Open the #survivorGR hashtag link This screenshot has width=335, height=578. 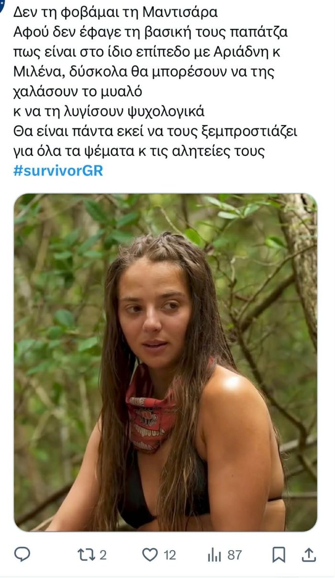pyautogui.click(x=58, y=171)
